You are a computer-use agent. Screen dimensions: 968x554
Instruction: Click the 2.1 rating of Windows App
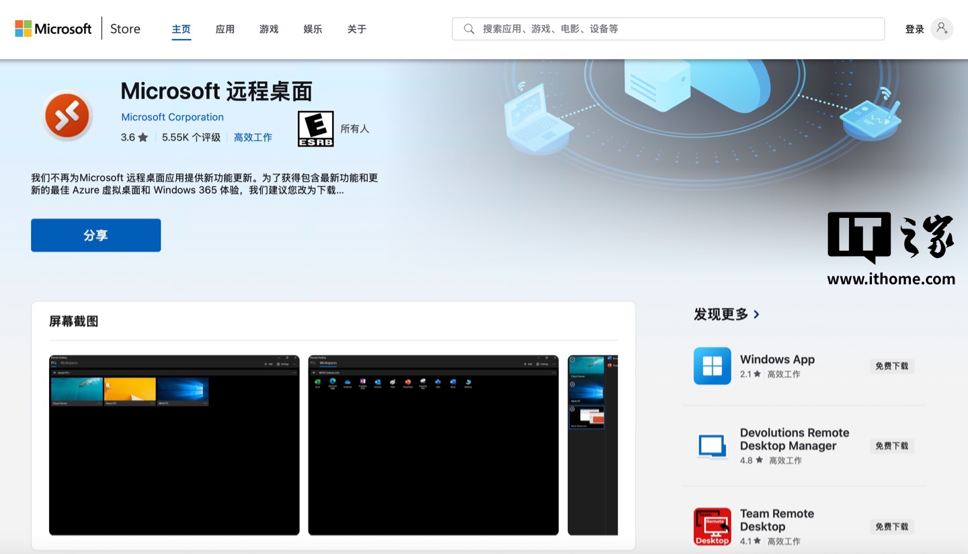click(x=750, y=374)
